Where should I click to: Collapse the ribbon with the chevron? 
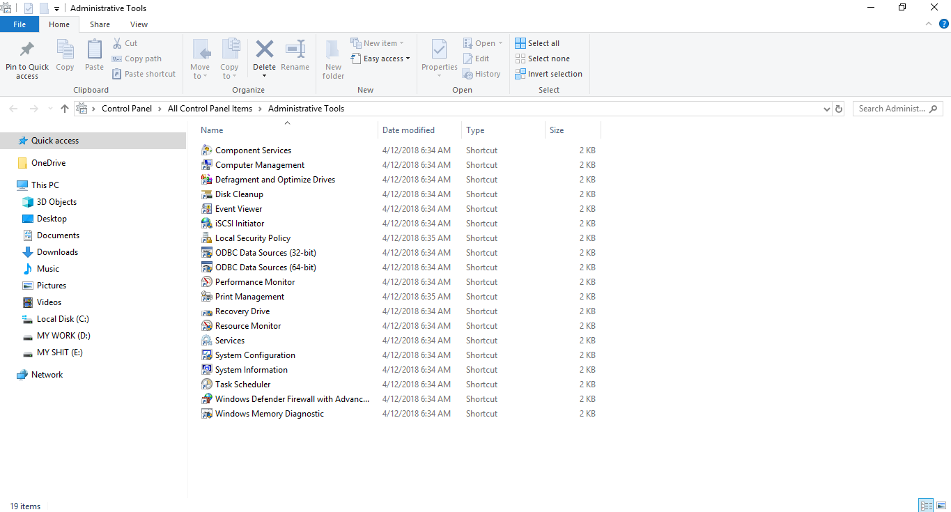pyautogui.click(x=929, y=24)
